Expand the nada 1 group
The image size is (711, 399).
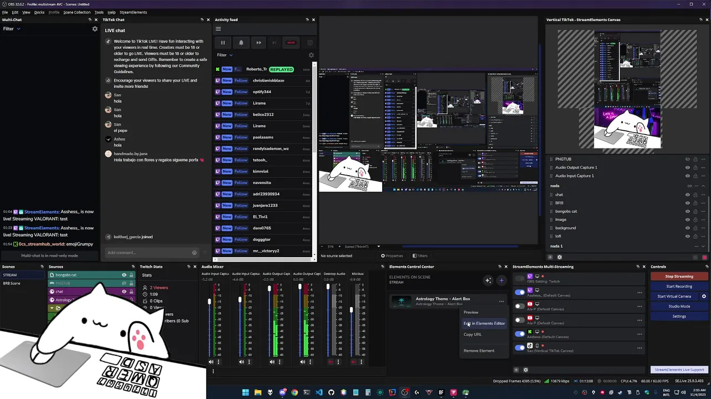tap(703, 246)
